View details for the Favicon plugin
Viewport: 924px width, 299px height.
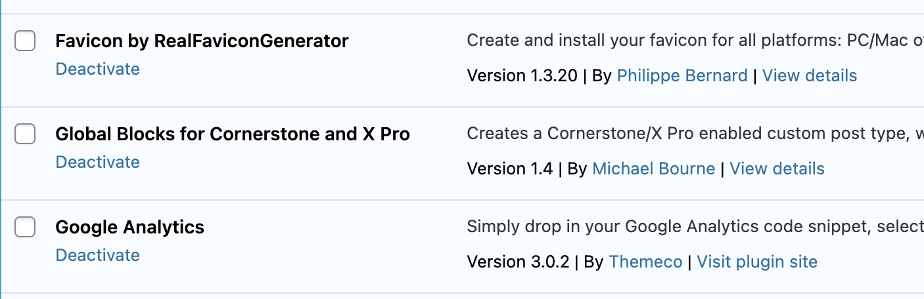pyautogui.click(x=809, y=75)
